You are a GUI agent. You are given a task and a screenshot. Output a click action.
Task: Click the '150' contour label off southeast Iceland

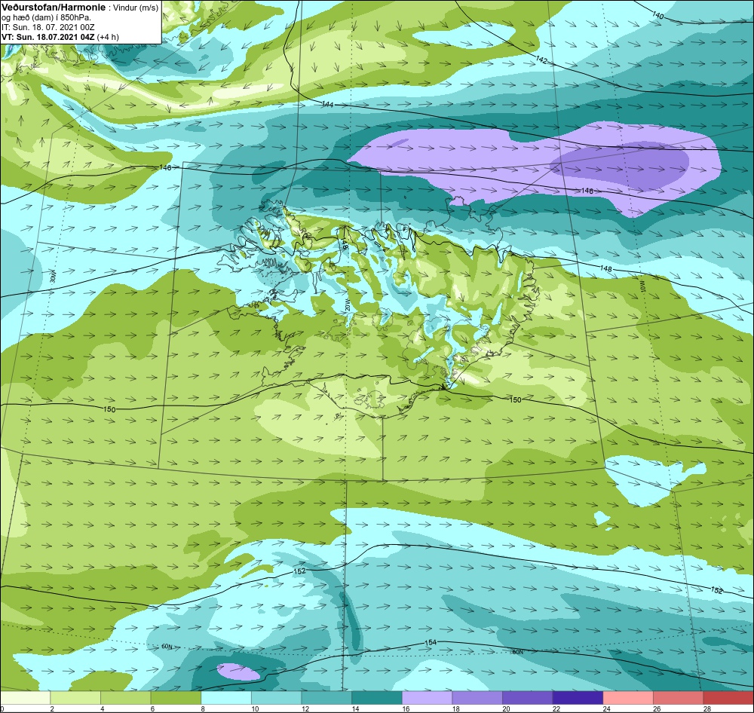[515, 399]
